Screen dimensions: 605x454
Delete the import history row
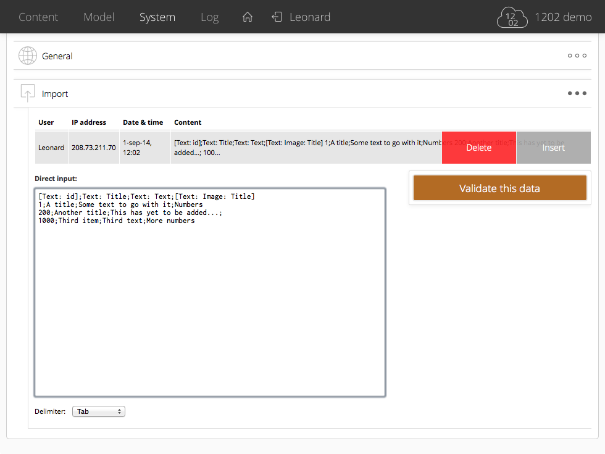tap(478, 148)
